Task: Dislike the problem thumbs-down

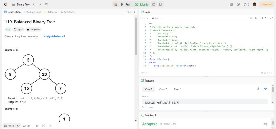Action: click(x=18, y=126)
